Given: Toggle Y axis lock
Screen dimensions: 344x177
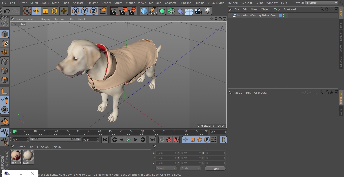Looking at the screenshot, I should [85, 11].
